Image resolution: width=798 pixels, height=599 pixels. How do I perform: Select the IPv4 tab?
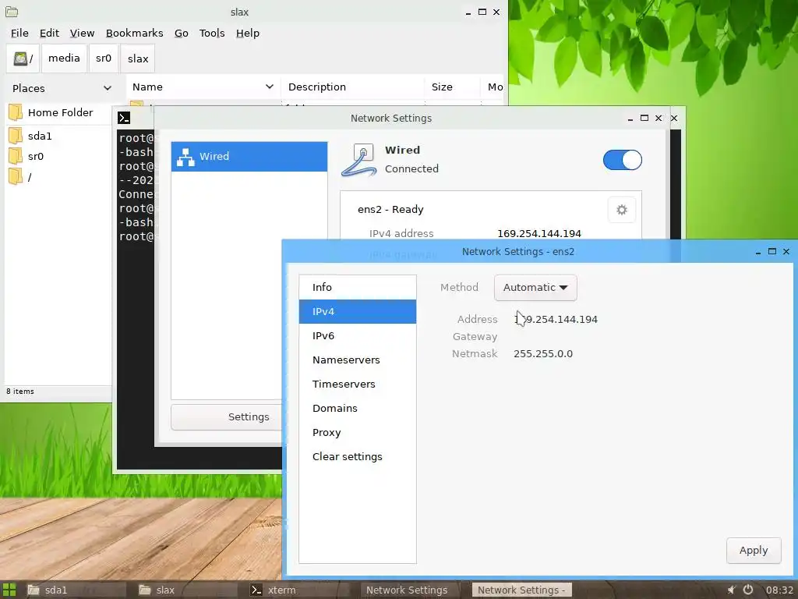tap(357, 312)
